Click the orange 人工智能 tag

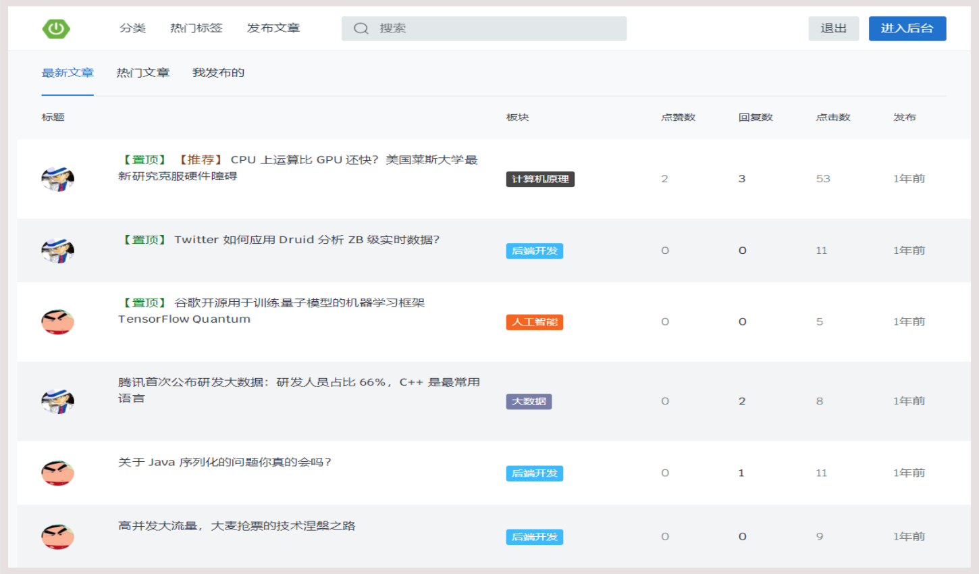tap(534, 322)
